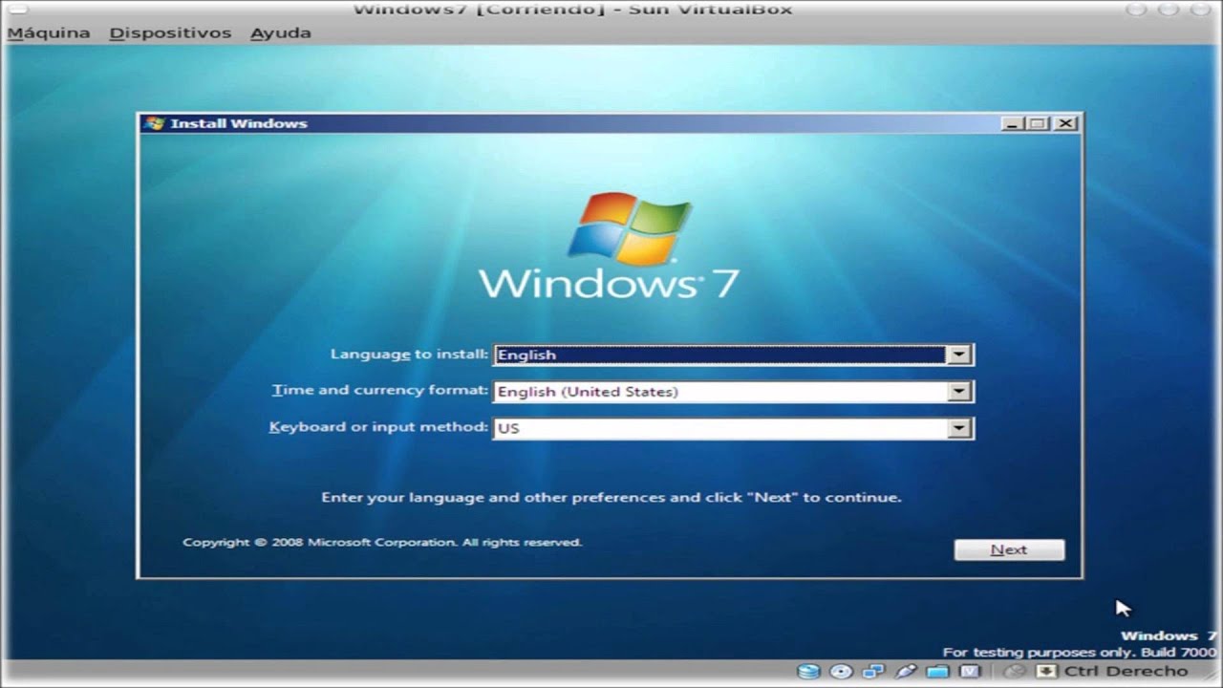Expand the Keyboard or input method dropdown
Screen dimensions: 1223x688
(x=958, y=428)
